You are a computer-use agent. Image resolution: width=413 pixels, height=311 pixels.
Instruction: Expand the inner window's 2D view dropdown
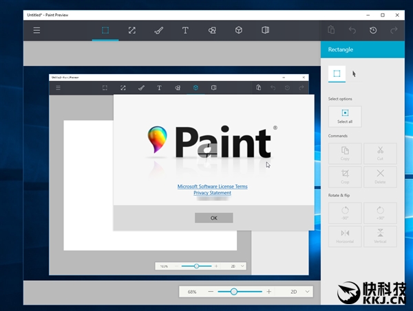pyautogui.click(x=237, y=266)
